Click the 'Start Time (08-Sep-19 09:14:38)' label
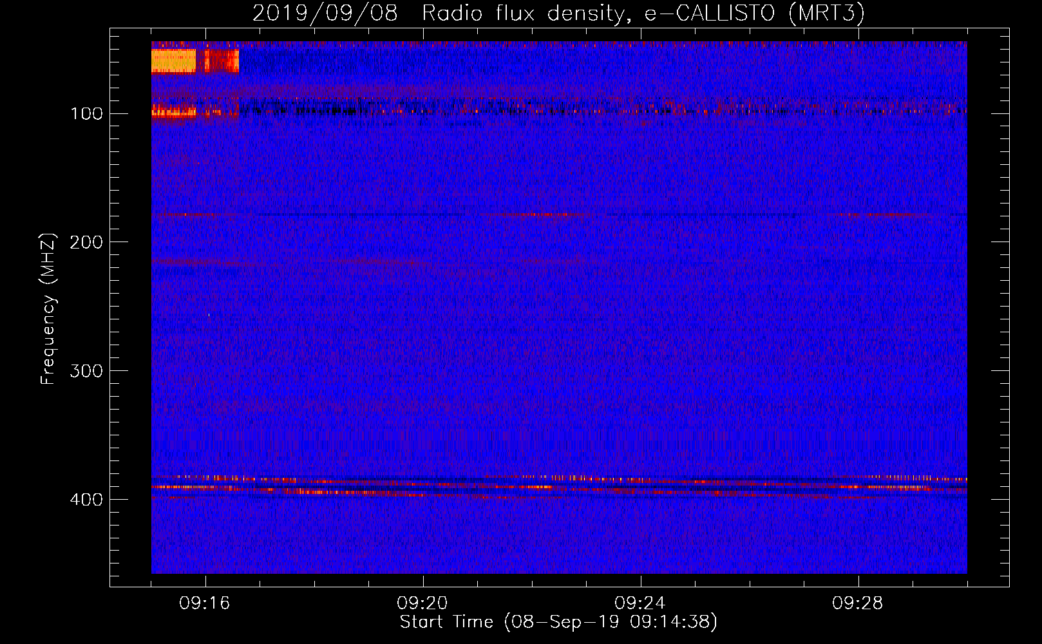The height and width of the screenshot is (644, 1042). (558, 621)
